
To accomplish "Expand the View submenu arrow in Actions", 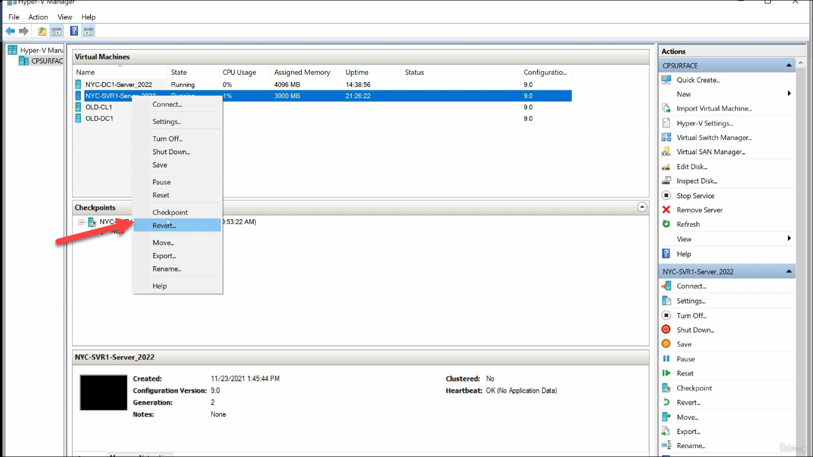I will pos(789,238).
